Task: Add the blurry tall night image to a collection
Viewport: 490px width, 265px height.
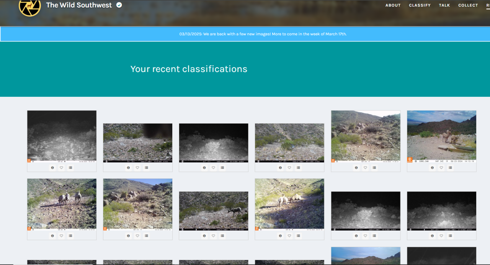Action: click(70, 167)
